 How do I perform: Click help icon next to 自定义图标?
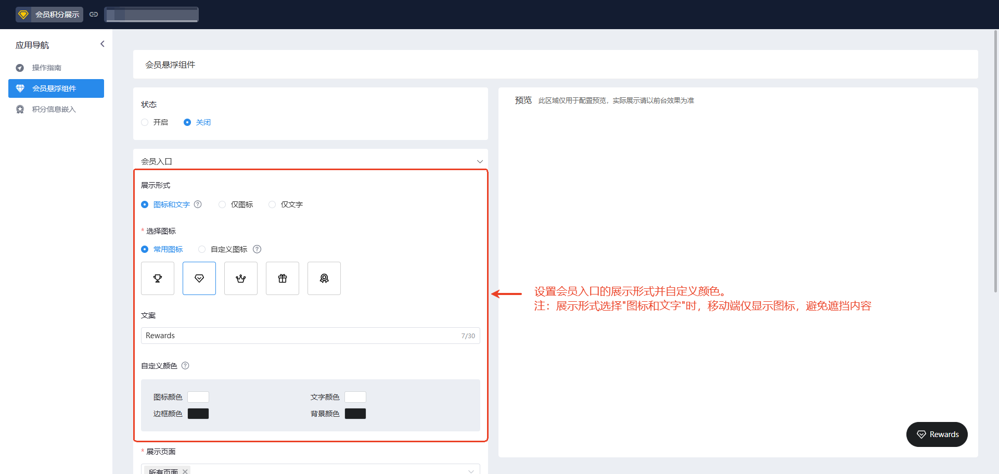coord(257,249)
